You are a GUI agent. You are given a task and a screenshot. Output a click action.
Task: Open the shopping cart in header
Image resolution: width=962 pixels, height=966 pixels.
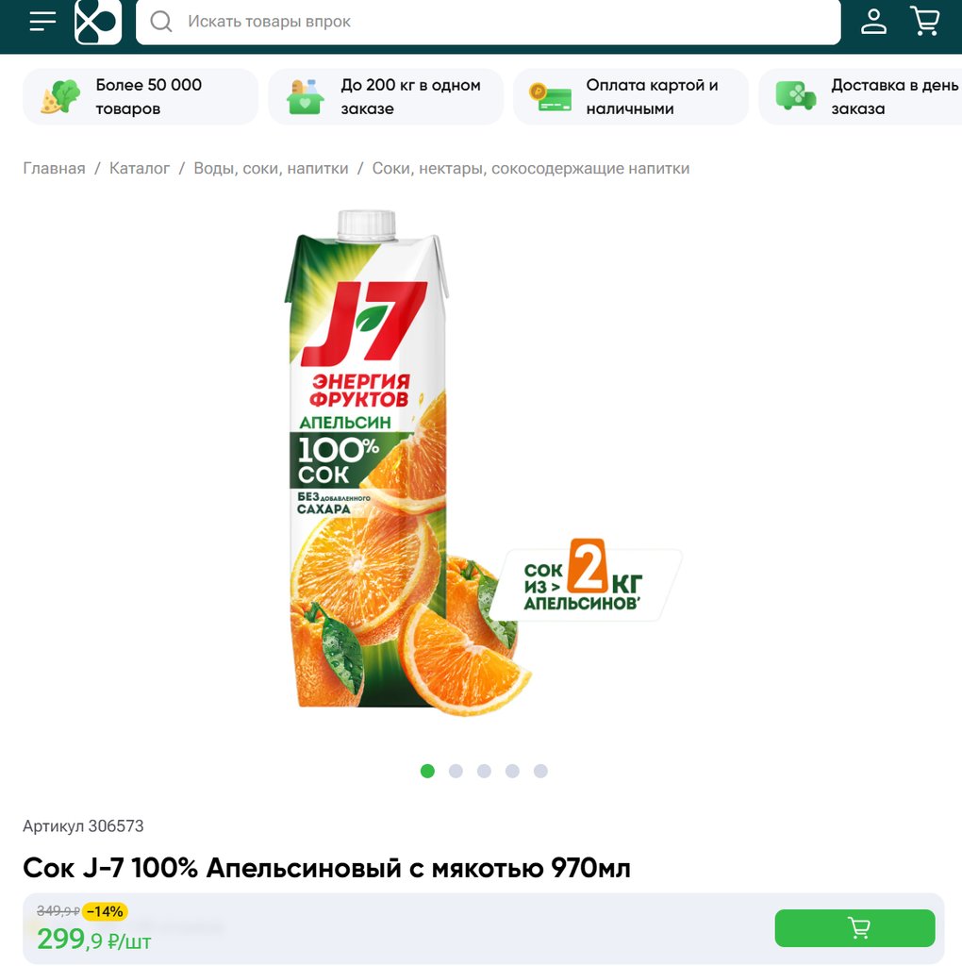point(925,21)
